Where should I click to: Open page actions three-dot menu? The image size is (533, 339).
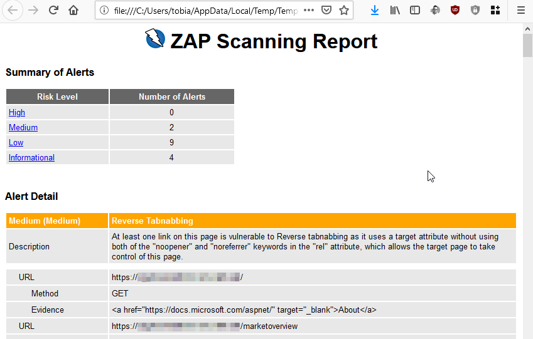click(x=309, y=10)
